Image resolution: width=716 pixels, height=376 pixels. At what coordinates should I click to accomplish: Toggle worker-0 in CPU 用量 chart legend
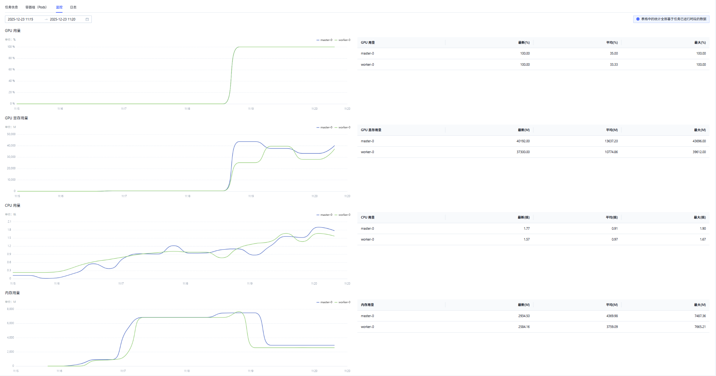tap(343, 215)
